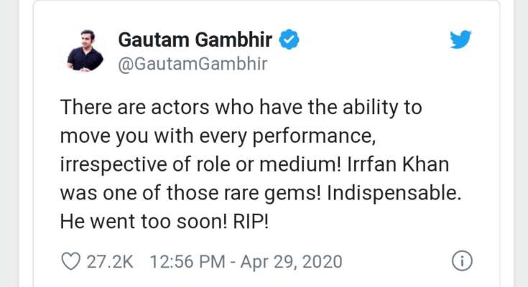This screenshot has width=528, height=287.
Task: Open Gautam Gambhir's profile picture
Action: [x=85, y=50]
